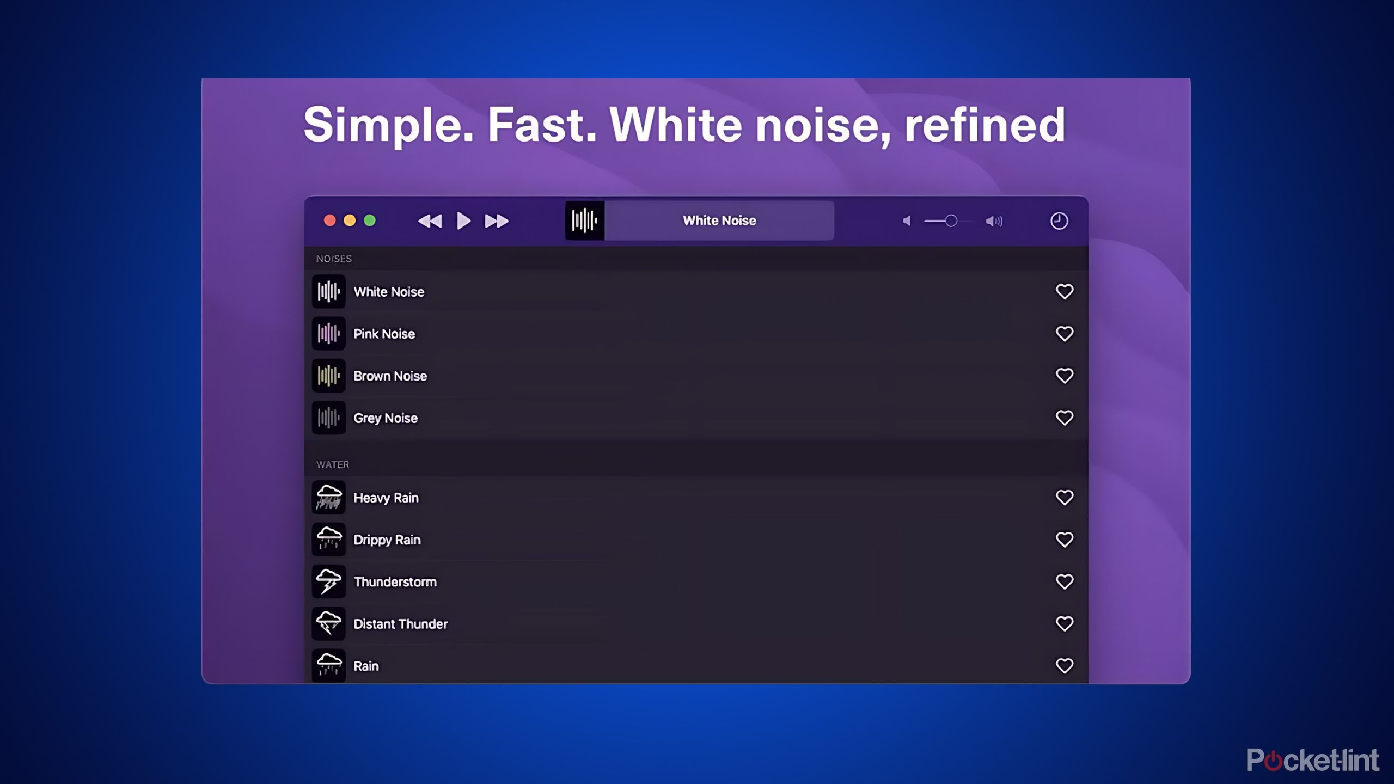Click the Distant Thunder icon
This screenshot has width=1394, height=784.
[x=328, y=623]
